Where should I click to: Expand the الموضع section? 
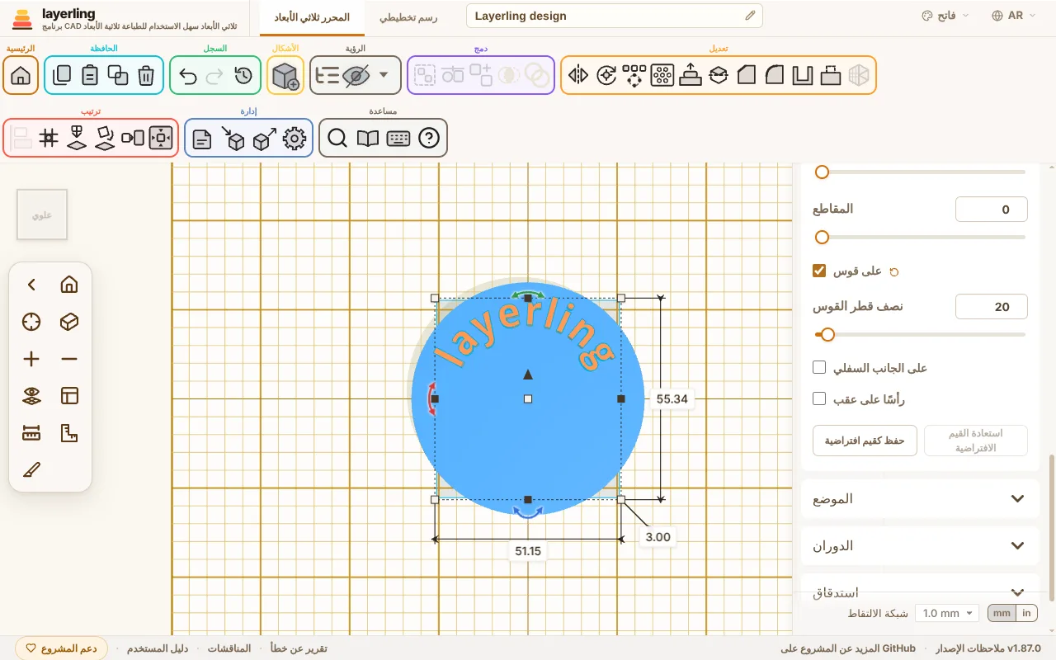point(921,499)
